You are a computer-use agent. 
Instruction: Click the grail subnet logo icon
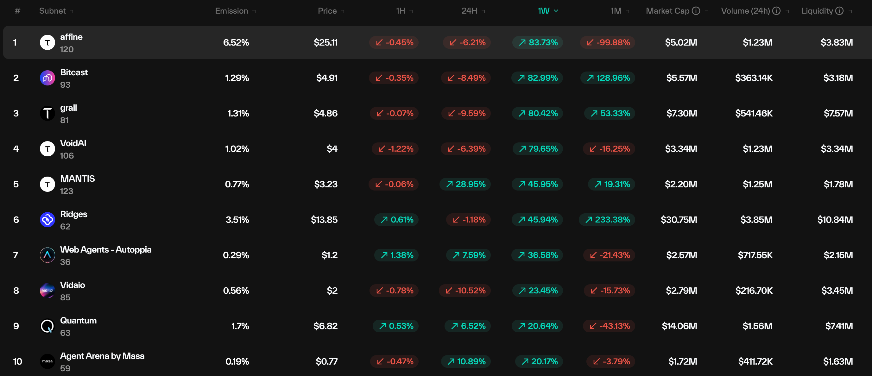point(47,113)
